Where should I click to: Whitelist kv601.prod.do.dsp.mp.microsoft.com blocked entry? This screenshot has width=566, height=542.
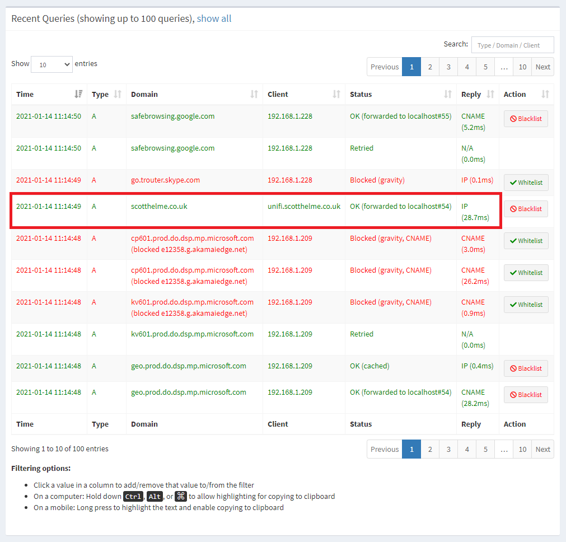pyautogui.click(x=526, y=305)
